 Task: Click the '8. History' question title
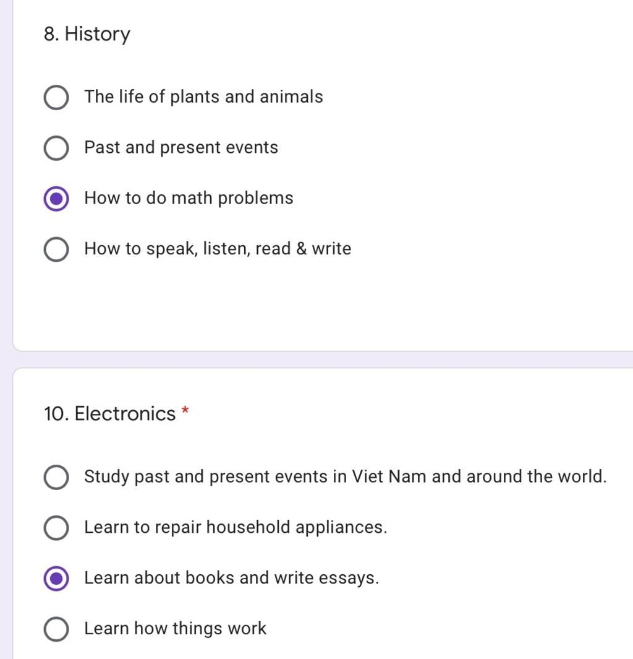[x=87, y=34]
